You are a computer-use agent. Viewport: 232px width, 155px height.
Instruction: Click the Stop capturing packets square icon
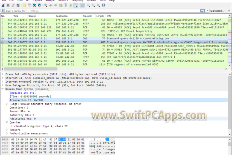8,5
